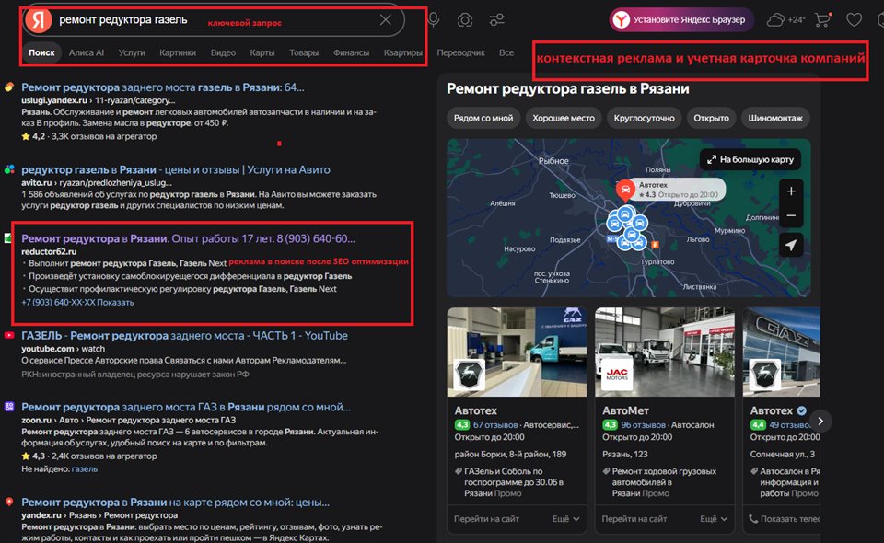Screen dimensions: 884x543
Task: Toggle the Хорошее место filter
Action: coord(564,118)
